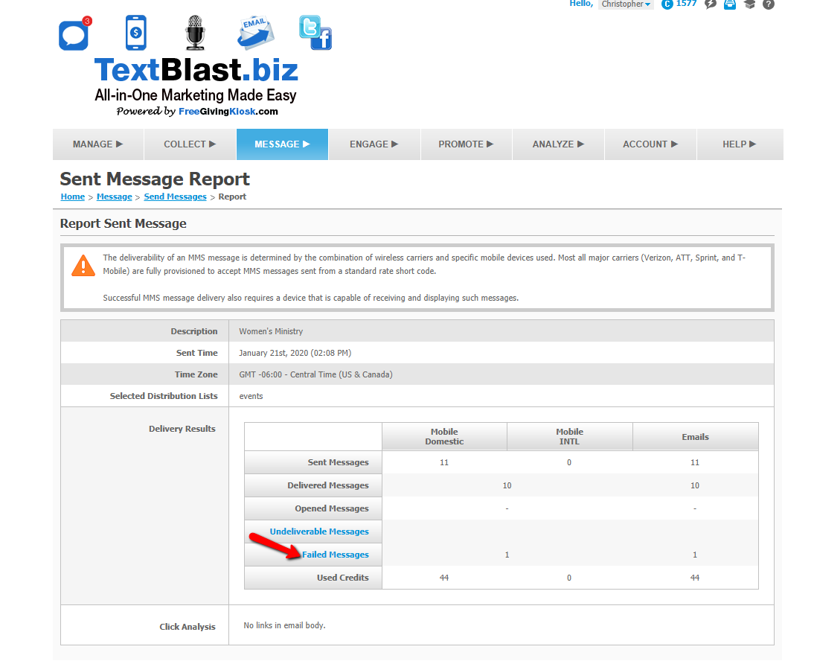Click the chat bubble icon with red badge

click(75, 33)
